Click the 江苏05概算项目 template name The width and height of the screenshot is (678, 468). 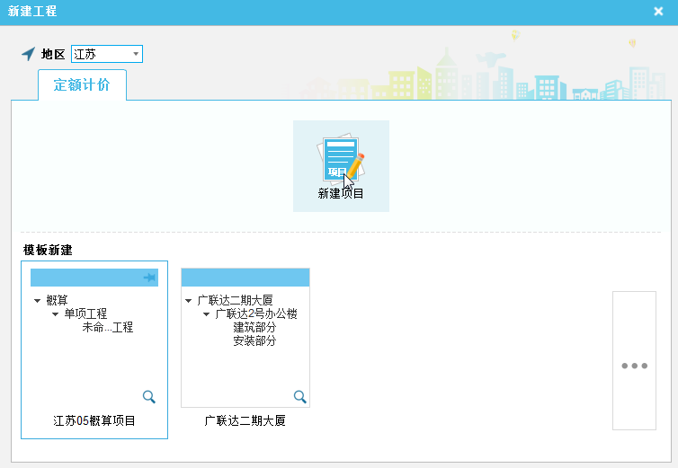coord(94,421)
